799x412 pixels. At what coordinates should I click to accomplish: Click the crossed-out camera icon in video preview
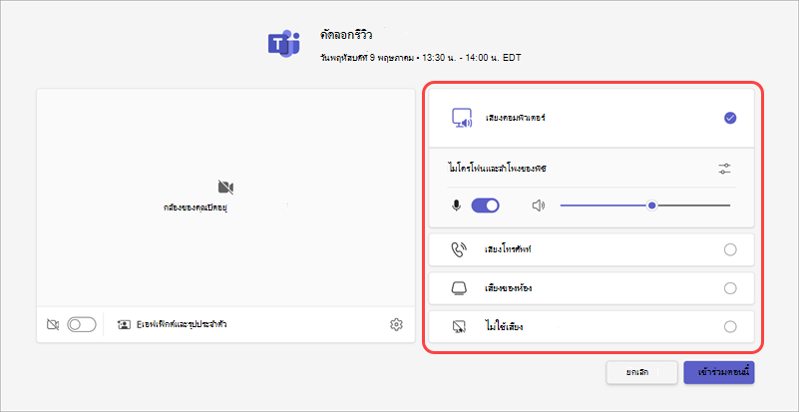pos(225,188)
